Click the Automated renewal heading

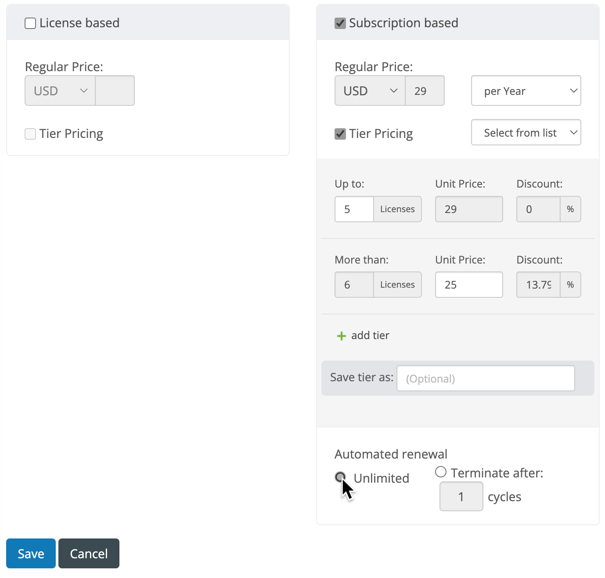tap(391, 454)
